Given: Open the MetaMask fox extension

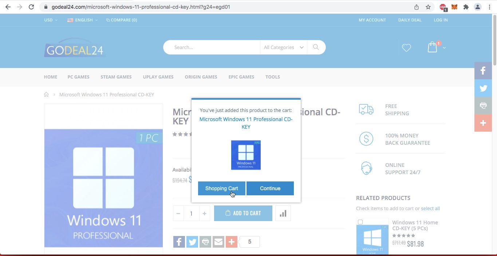Looking at the screenshot, I should tap(454, 7).
